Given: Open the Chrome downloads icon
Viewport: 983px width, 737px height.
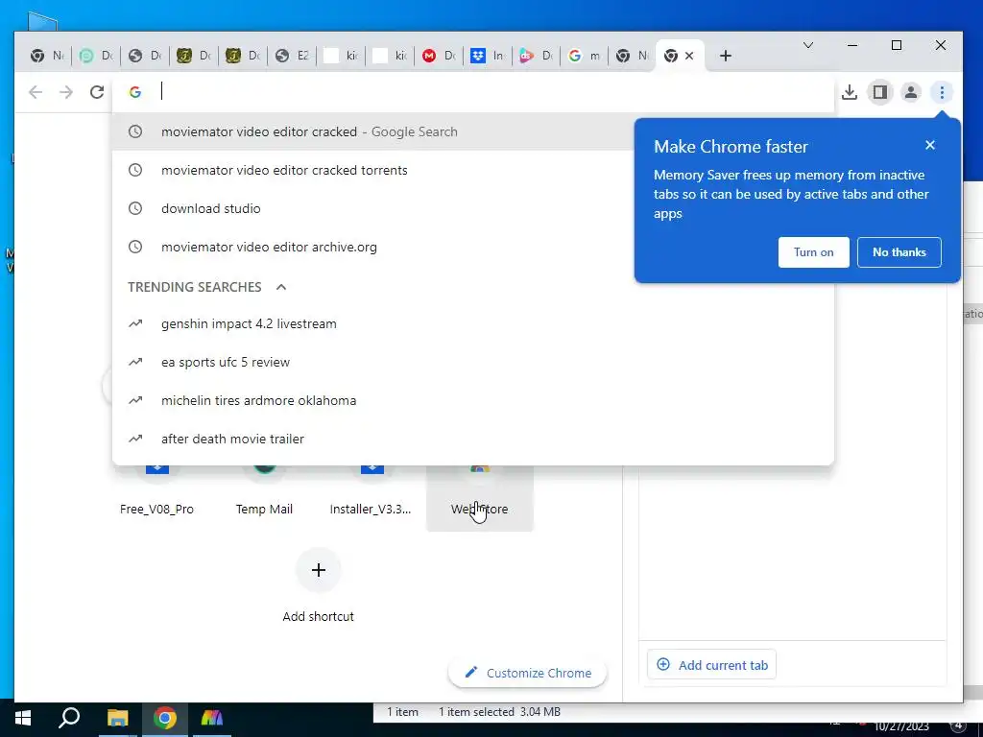Looking at the screenshot, I should [x=850, y=92].
